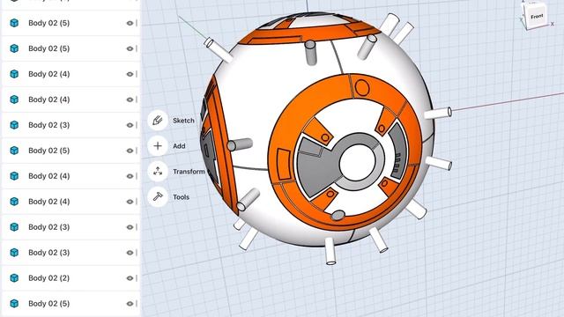
Task: Hide the Body 02 (3) directly above Body 02 (2)
Action: pos(130,253)
